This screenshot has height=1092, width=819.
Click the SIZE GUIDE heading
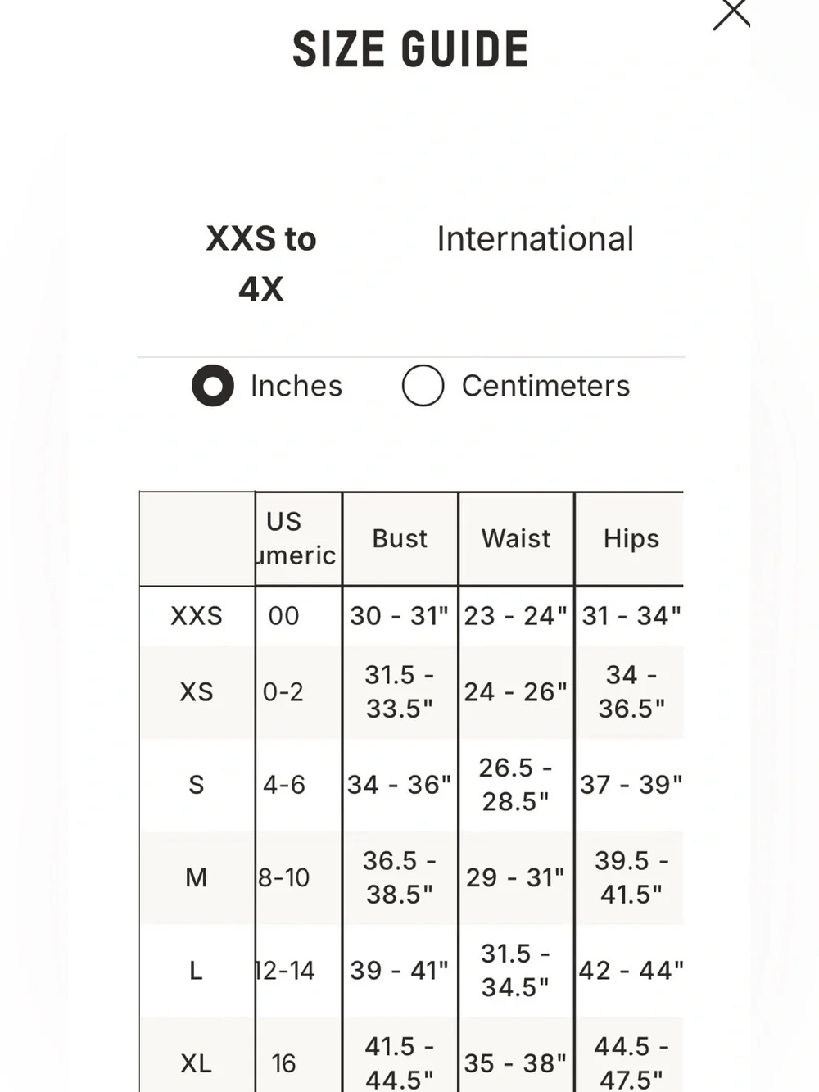pos(410,49)
